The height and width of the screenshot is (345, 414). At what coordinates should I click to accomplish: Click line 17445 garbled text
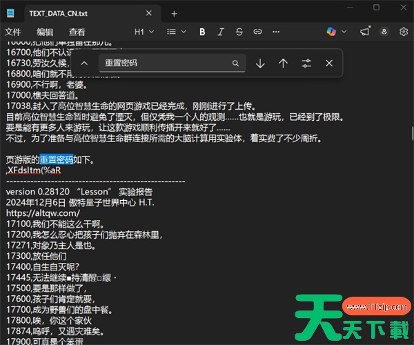[x=61, y=277]
